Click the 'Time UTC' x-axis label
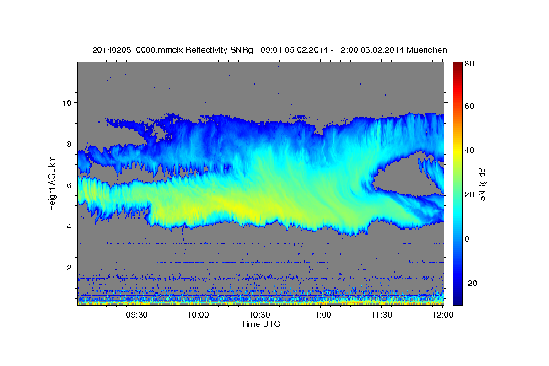Viewport: 549px width, 366px height. tap(260, 324)
